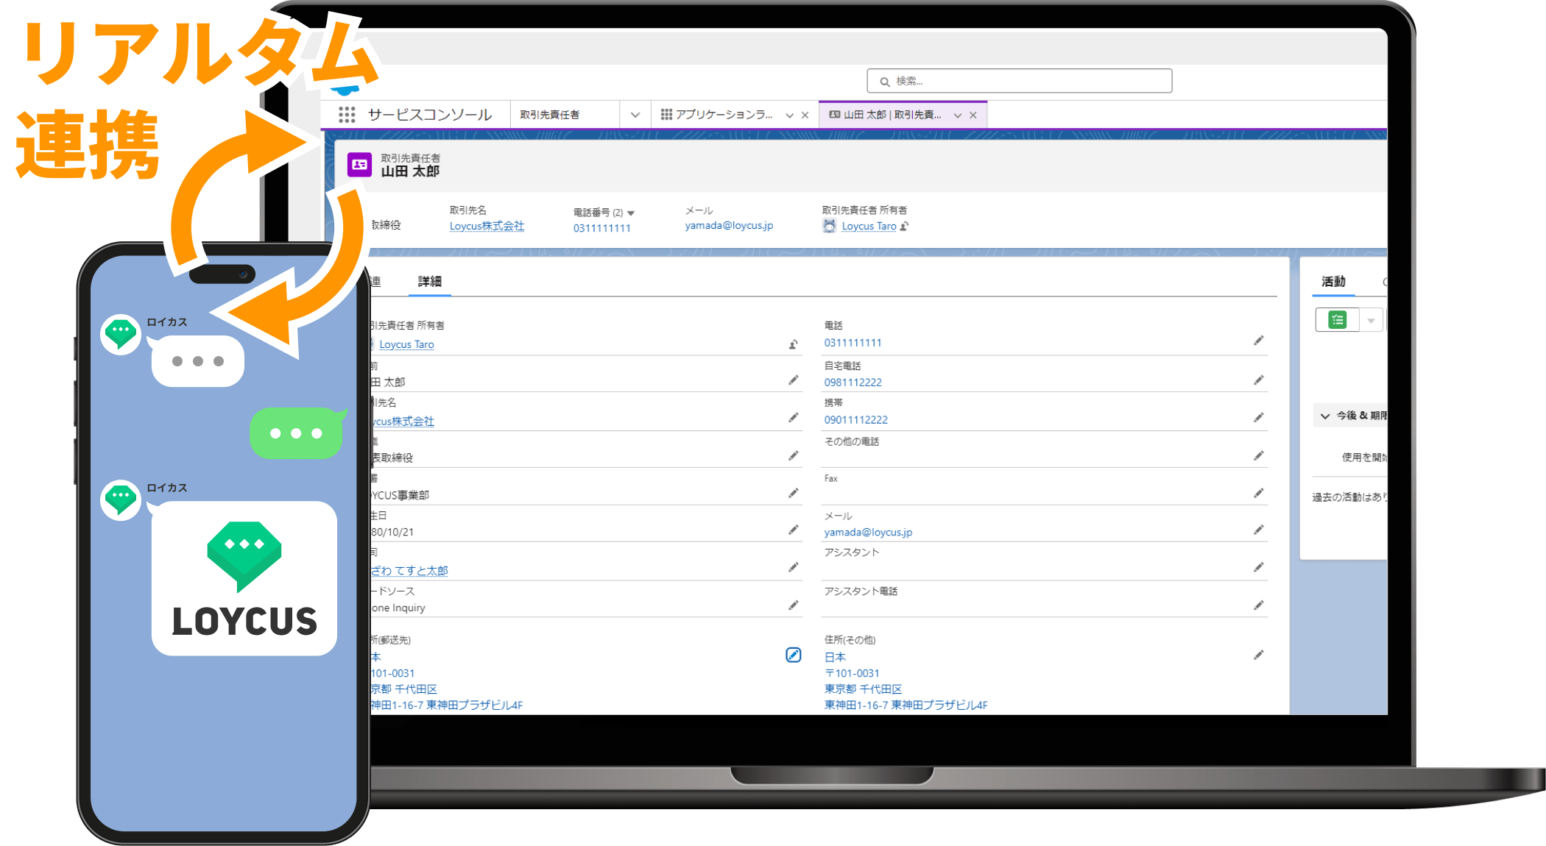
Task: Click header email yamada@loycus.jp
Action: click(x=729, y=225)
